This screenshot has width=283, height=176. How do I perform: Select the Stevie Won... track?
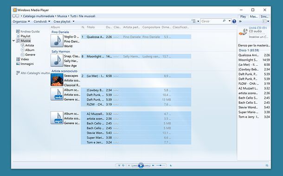pos(136,133)
